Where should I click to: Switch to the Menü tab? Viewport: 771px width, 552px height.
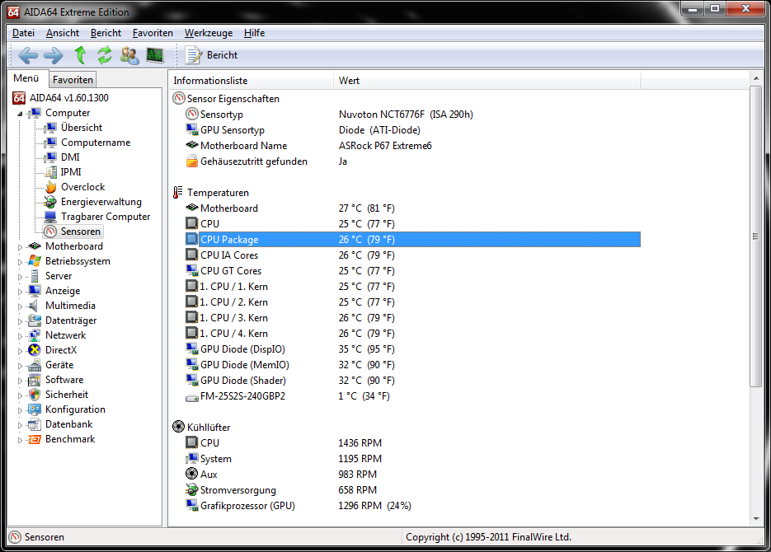pyautogui.click(x=26, y=78)
